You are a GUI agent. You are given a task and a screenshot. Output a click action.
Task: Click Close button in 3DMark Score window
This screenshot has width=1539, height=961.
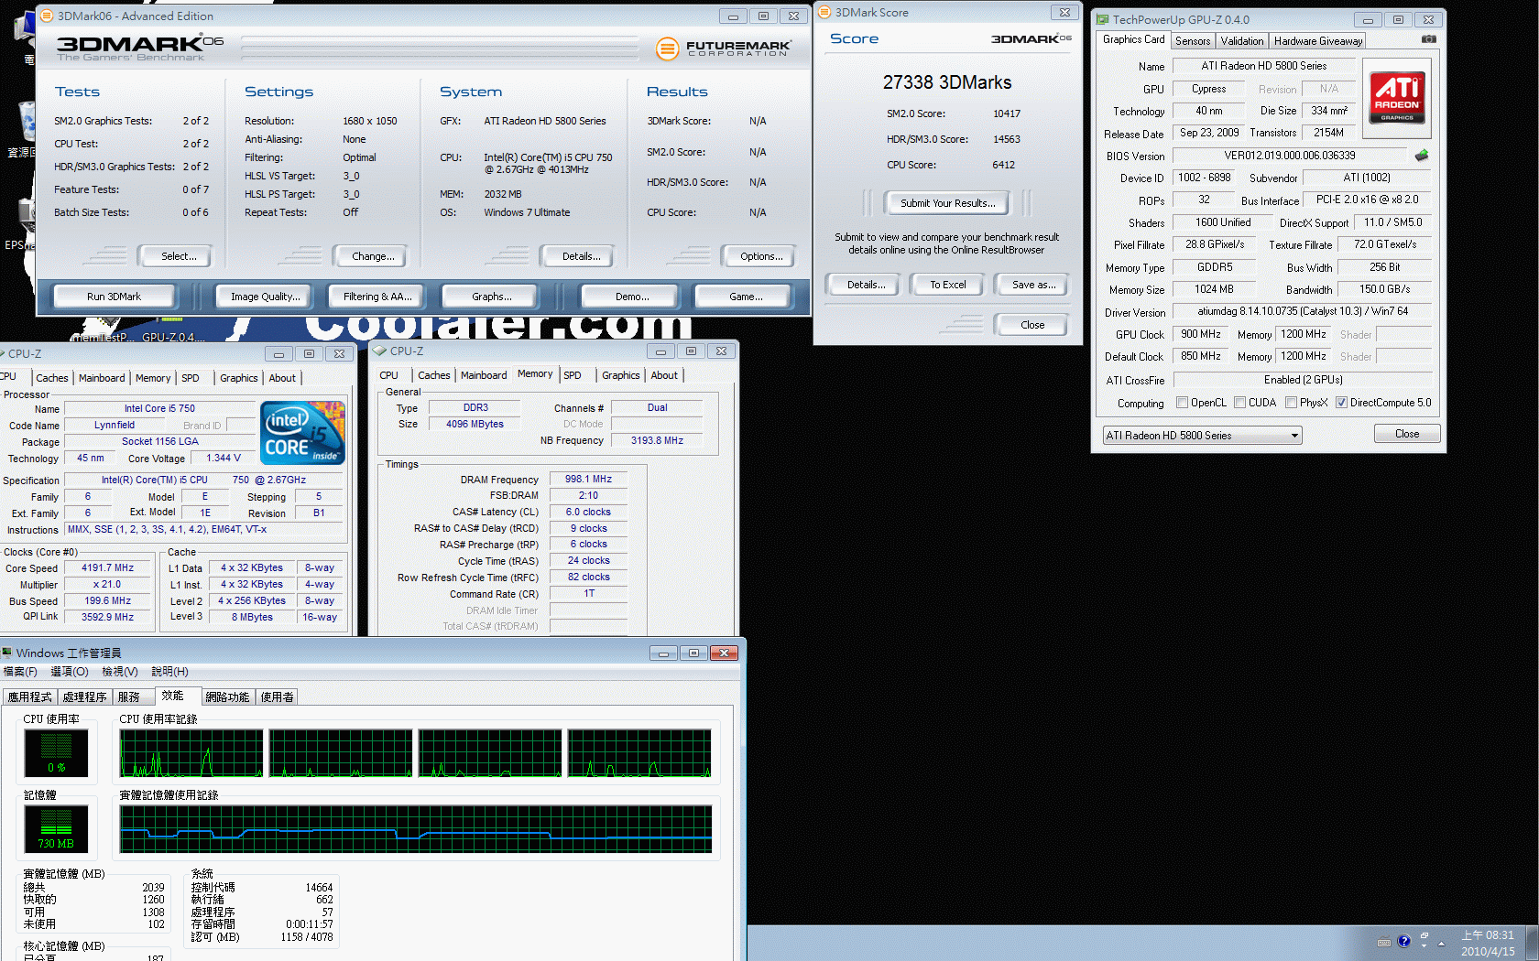[1031, 325]
